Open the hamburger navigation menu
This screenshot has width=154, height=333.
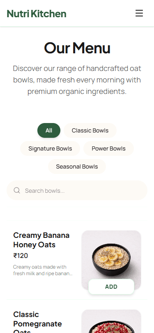139,13
